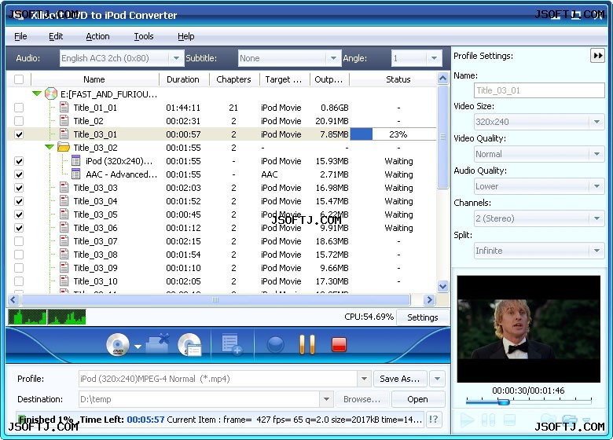Check the Title_01_01 checkbox

tap(19, 108)
